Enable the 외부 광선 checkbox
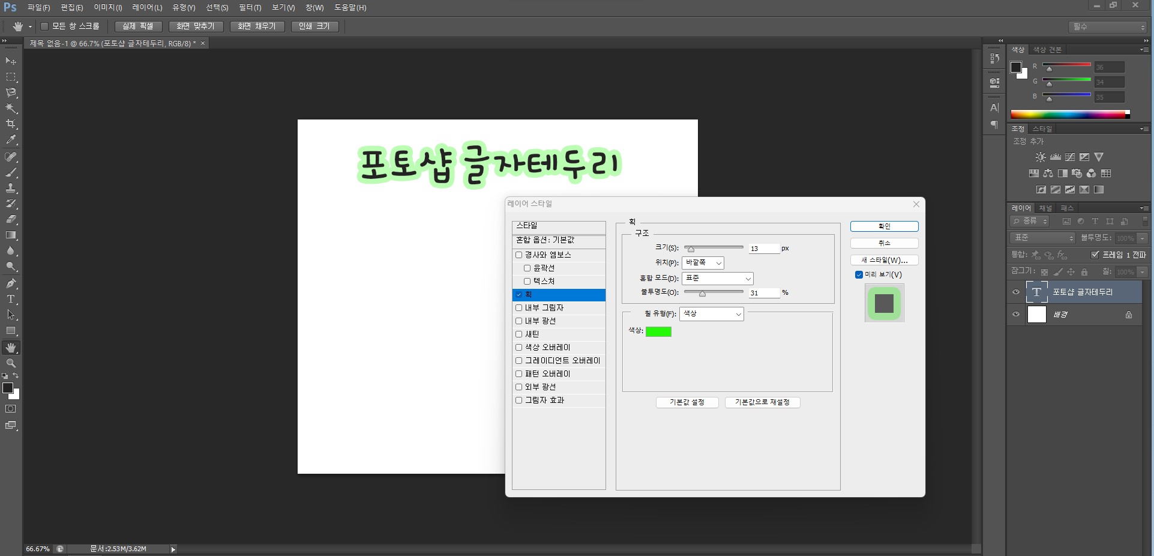This screenshot has width=1154, height=556. pos(518,387)
